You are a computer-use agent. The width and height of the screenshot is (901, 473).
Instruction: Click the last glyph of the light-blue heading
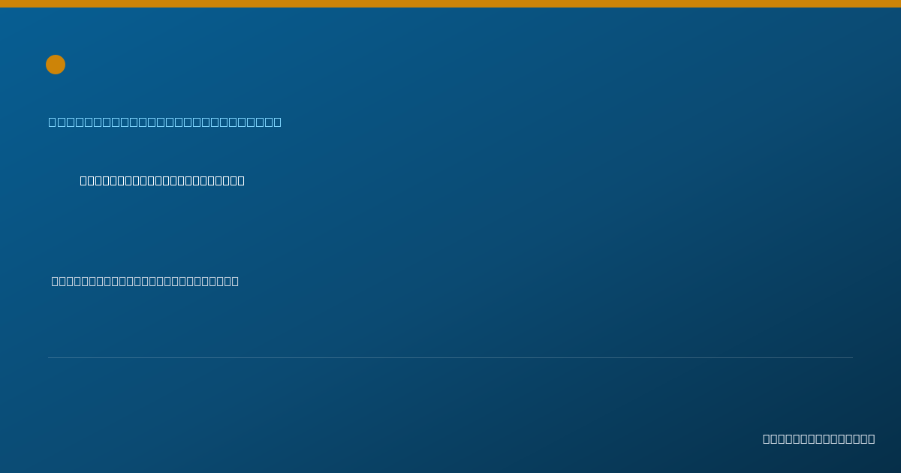click(278, 122)
